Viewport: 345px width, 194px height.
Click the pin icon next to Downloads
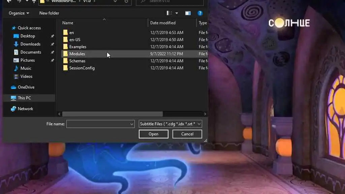pyautogui.click(x=52, y=44)
